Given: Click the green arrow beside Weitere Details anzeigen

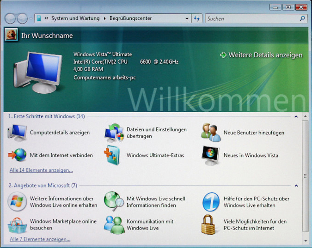Looking at the screenshot, I should (223, 55).
